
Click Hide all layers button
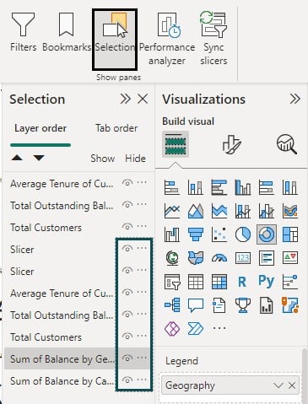pos(135,159)
